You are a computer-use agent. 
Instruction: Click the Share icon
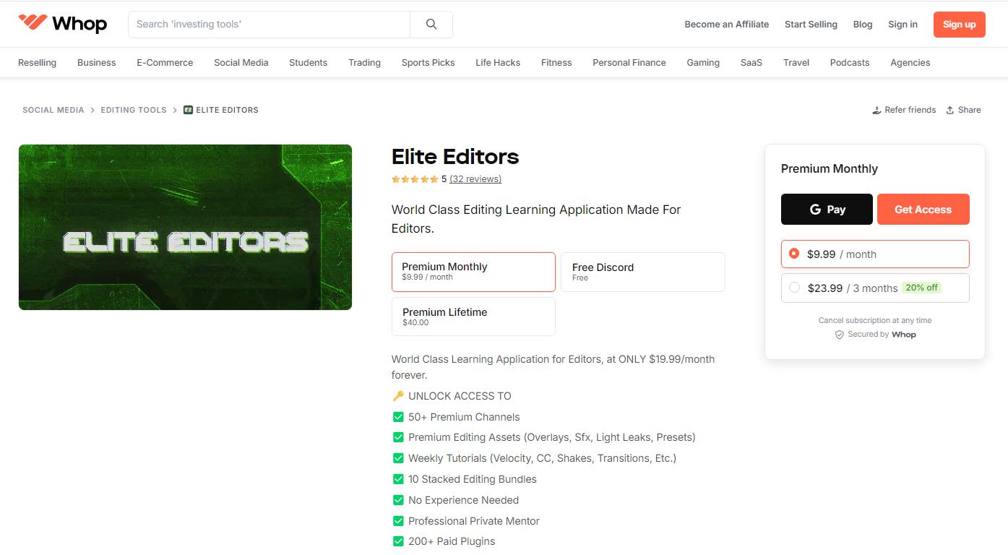tap(950, 109)
